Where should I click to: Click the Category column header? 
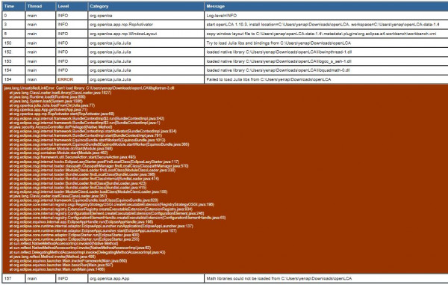(x=146, y=6)
